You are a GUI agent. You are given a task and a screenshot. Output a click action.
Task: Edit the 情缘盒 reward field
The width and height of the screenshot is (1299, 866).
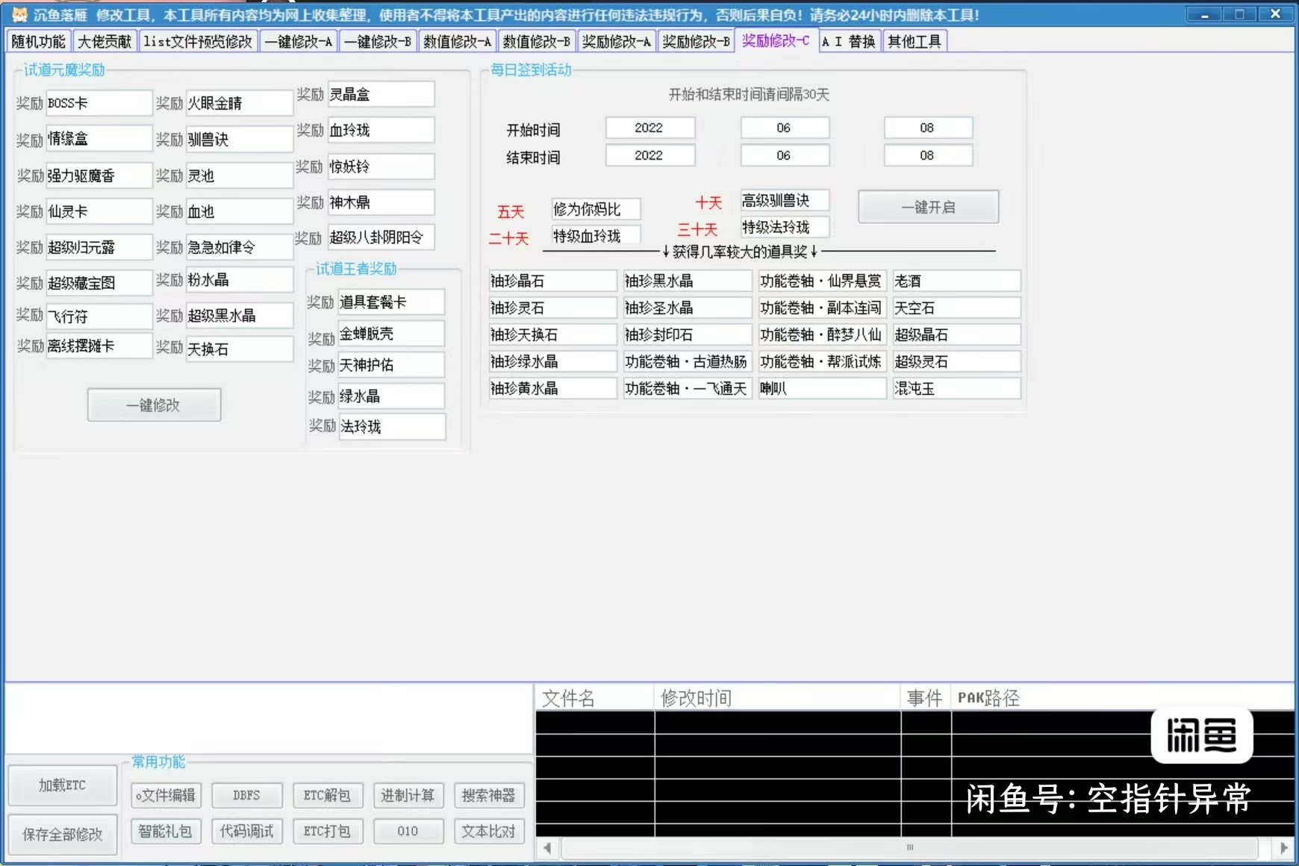[x=99, y=139]
